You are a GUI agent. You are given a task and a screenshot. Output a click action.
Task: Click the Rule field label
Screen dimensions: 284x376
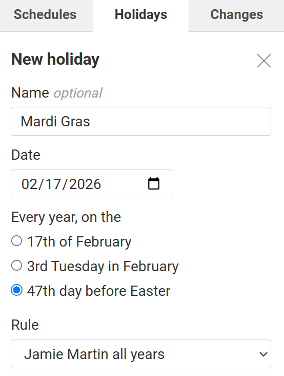tap(25, 325)
